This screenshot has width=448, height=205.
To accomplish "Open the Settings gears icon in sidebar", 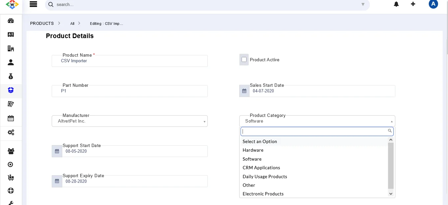I will pyautogui.click(x=11, y=132).
